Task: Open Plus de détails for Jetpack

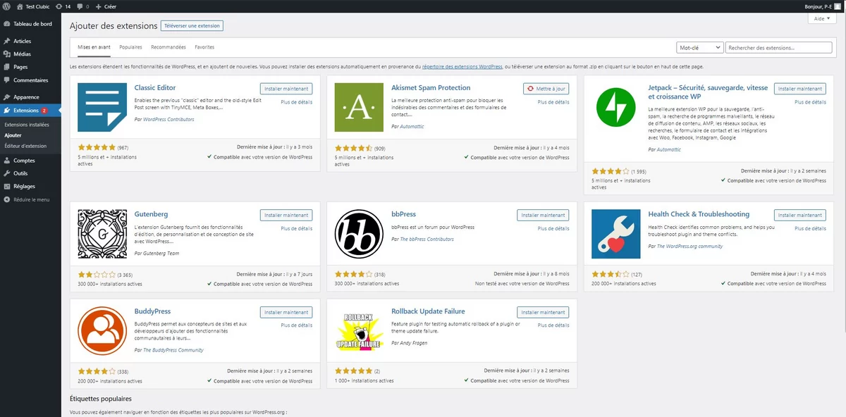Action: pos(810,102)
